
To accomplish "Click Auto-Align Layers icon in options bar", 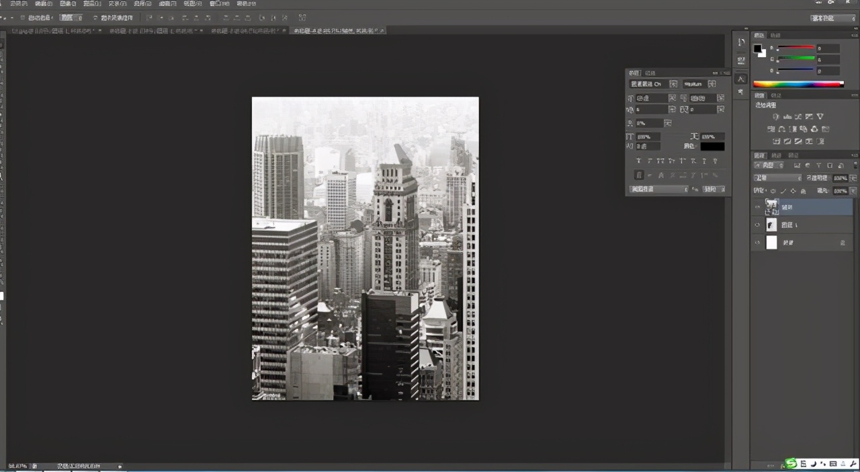I will coord(302,17).
